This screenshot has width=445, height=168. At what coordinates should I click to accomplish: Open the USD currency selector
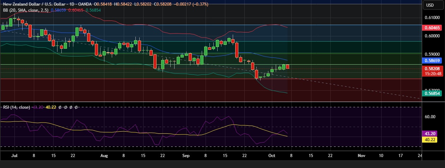pyautogui.click(x=430, y=5)
